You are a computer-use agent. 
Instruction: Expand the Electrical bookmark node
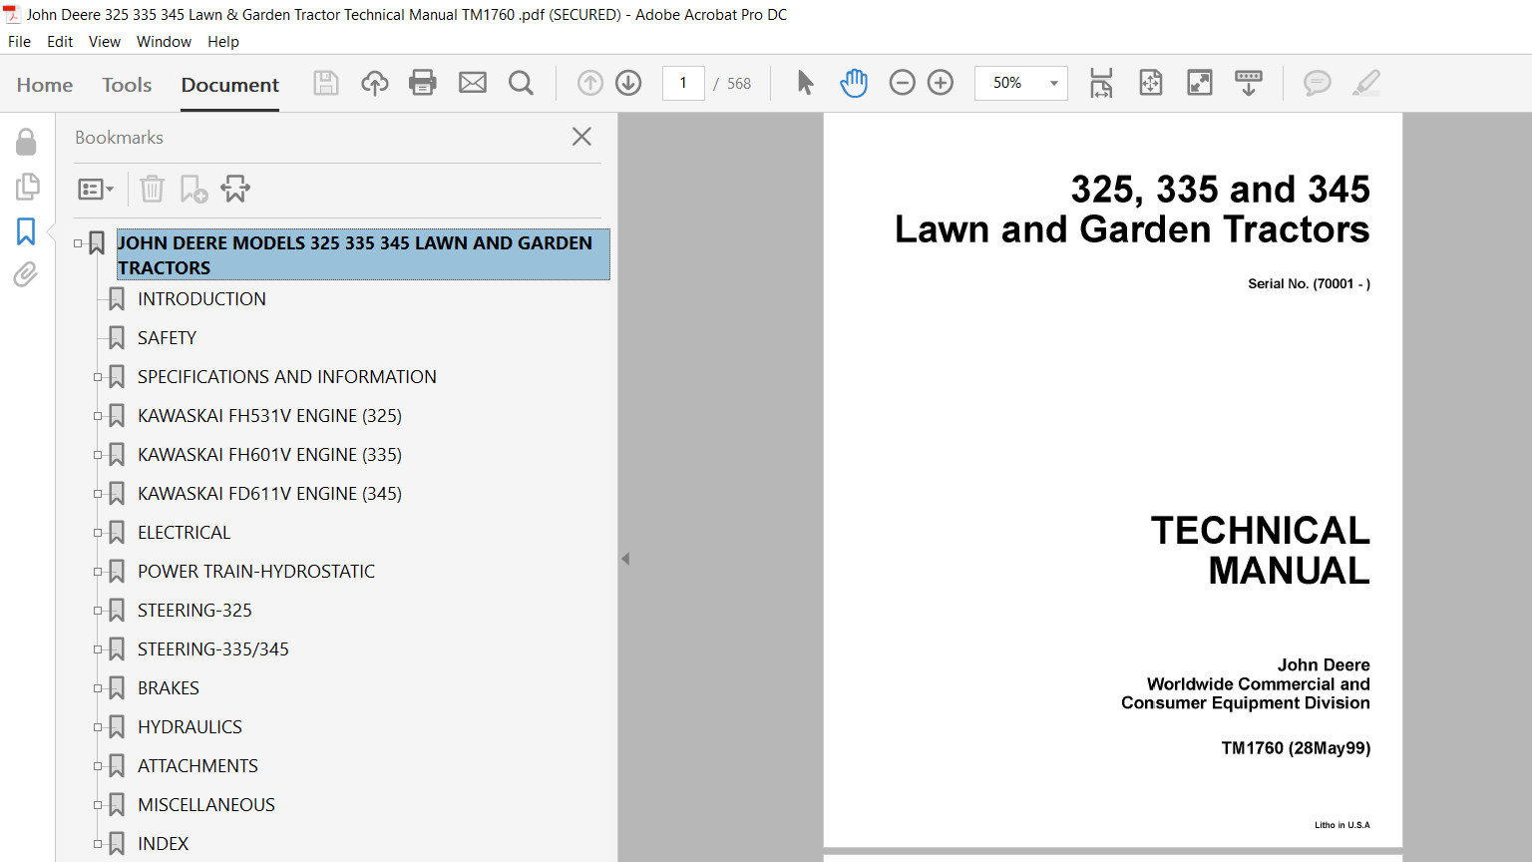(x=98, y=533)
